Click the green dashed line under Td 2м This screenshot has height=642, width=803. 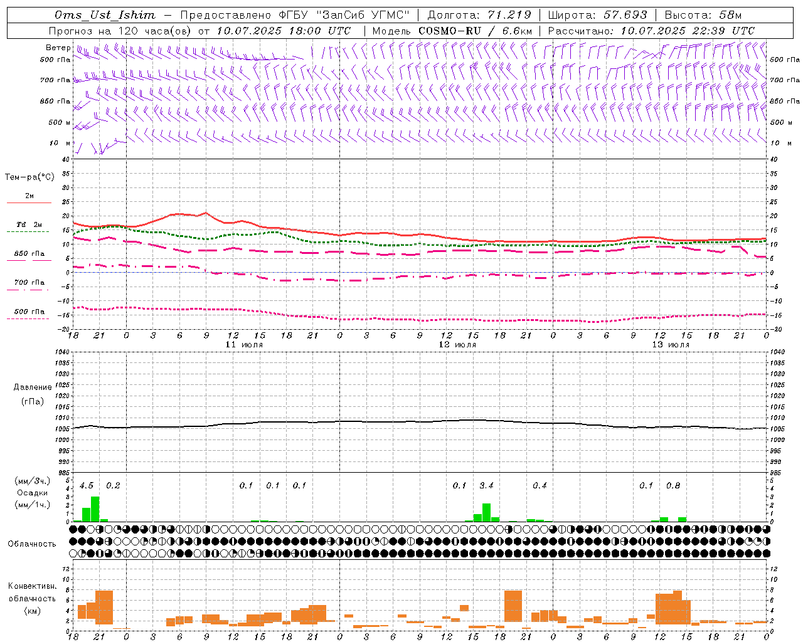point(28,231)
